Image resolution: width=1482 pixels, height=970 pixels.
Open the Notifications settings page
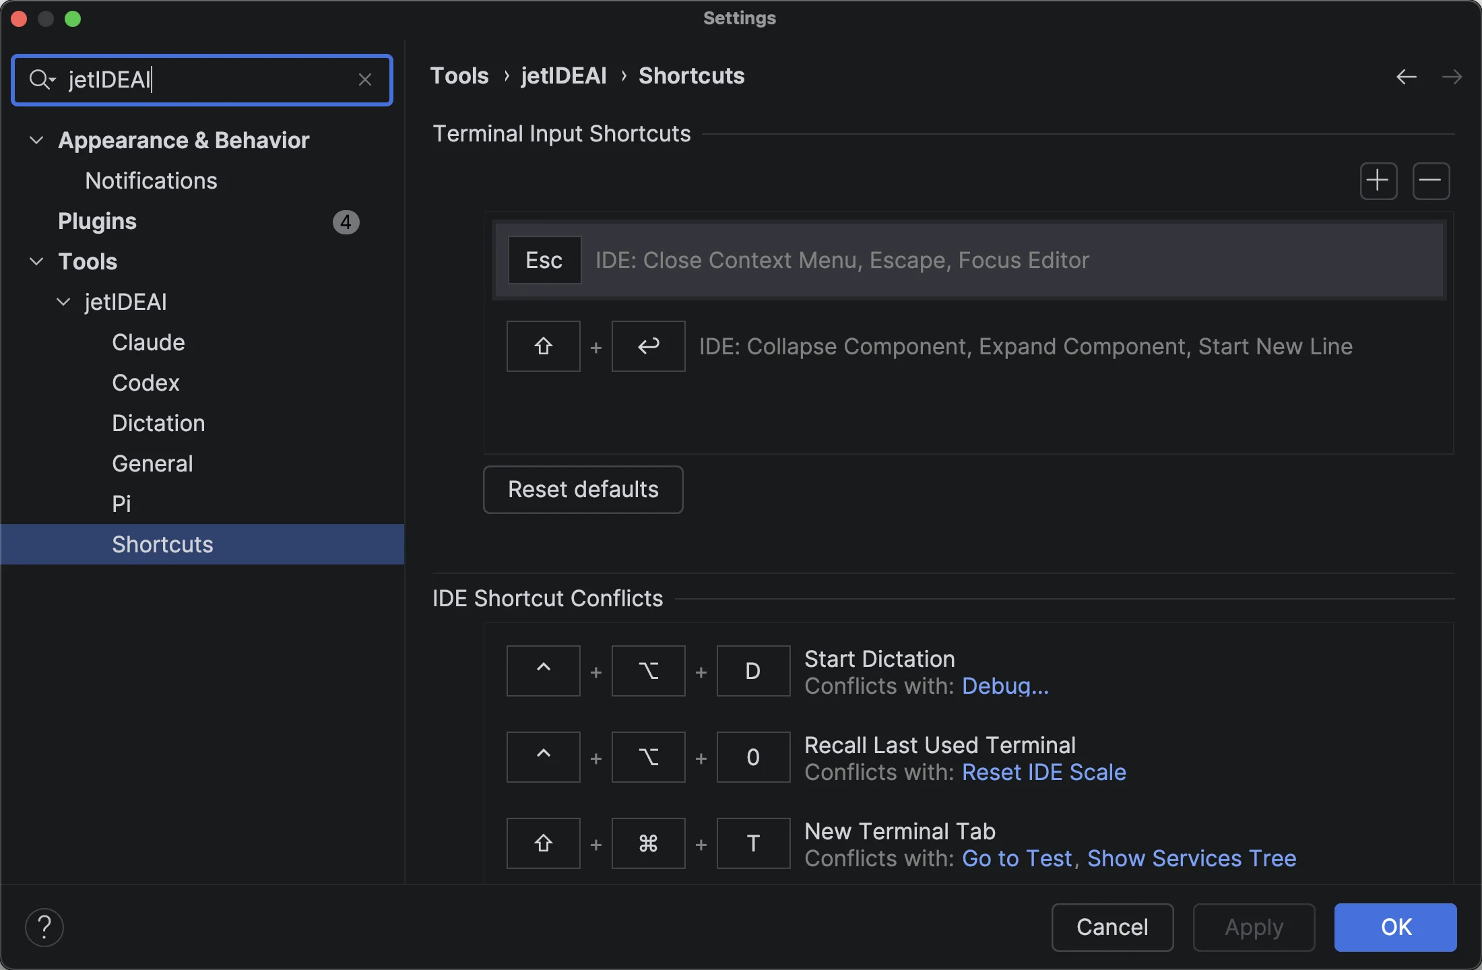[x=151, y=181]
